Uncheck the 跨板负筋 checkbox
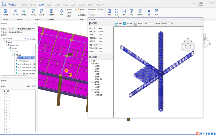Image resolution: width=216 pixels, height=135 pixels. click(x=96, y=95)
